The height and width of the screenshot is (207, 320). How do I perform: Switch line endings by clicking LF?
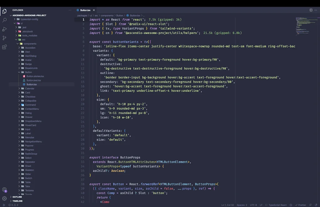point(262,205)
